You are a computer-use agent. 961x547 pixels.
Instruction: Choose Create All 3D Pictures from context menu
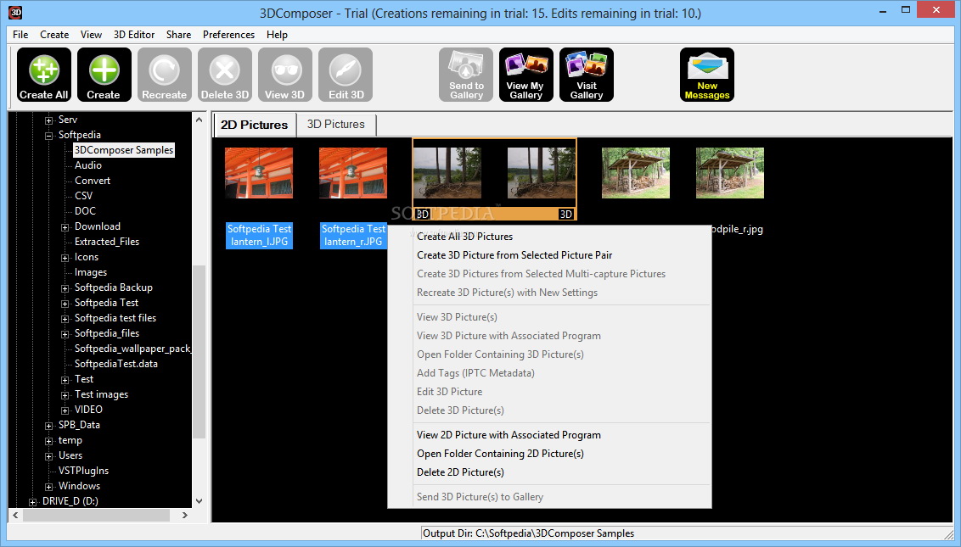[x=464, y=237]
